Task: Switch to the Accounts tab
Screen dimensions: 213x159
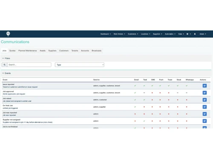Action: click(x=85, y=50)
